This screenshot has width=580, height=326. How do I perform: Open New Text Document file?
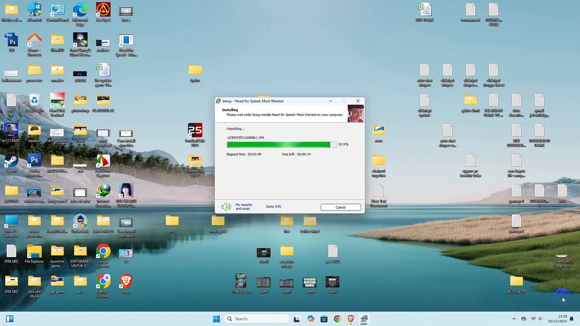point(379,196)
